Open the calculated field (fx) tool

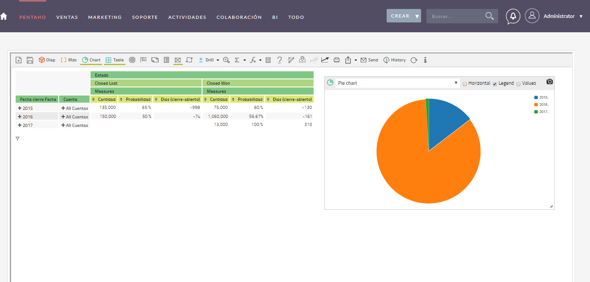coord(254,60)
